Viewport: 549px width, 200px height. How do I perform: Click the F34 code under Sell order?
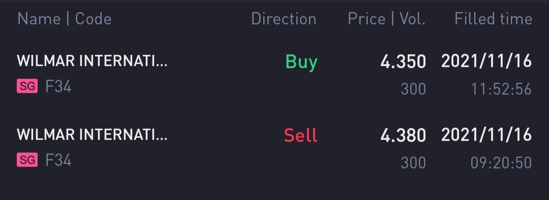[x=58, y=160]
